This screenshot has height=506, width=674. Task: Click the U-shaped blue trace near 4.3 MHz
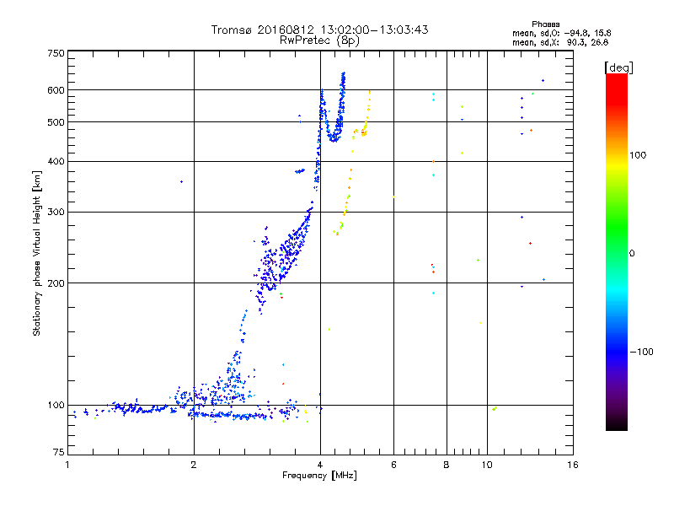[333, 137]
